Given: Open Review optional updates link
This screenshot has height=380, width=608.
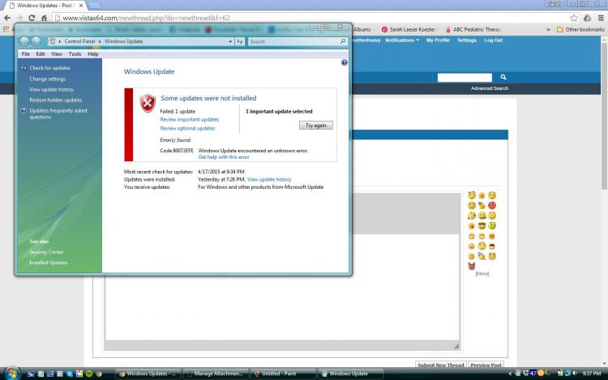Looking at the screenshot, I should click(187, 128).
